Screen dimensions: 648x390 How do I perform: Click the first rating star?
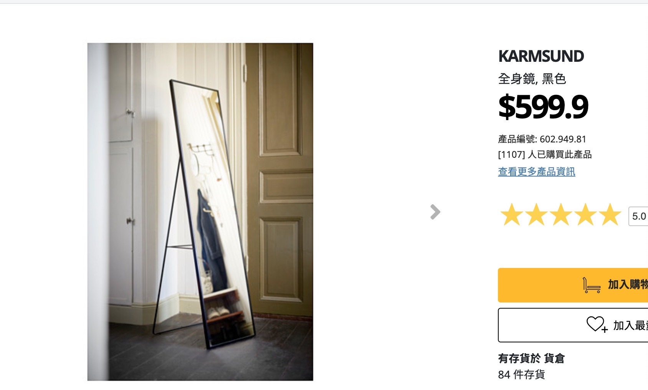coord(511,215)
